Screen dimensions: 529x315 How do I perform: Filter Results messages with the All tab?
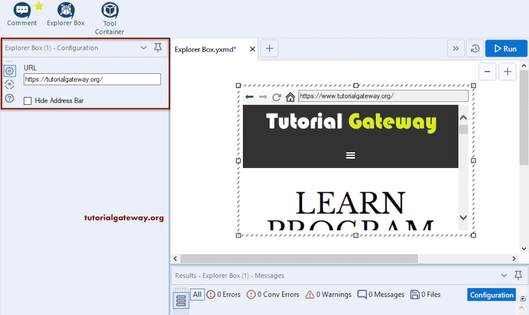tap(197, 294)
